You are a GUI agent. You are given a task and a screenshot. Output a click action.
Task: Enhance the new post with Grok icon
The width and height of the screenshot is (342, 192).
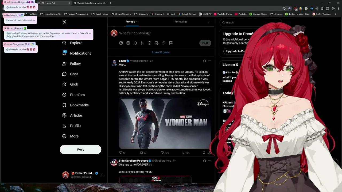tap(135, 43)
